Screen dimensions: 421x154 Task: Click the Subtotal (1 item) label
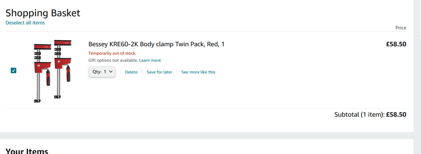tap(359, 115)
